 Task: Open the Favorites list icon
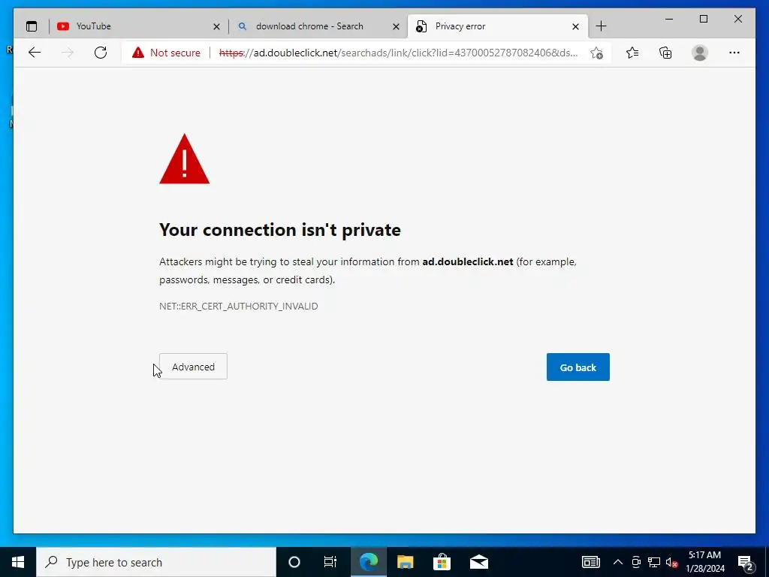(632, 53)
